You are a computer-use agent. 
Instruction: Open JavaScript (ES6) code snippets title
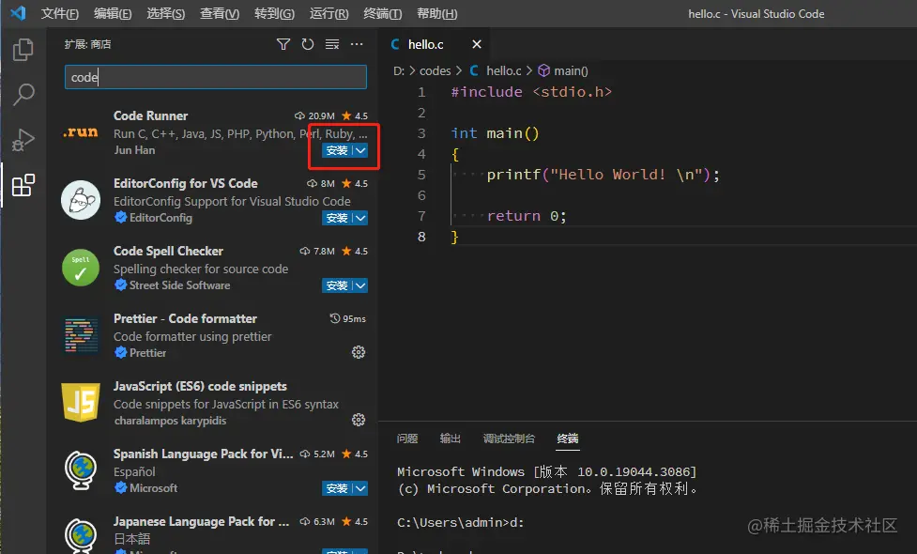coord(200,387)
